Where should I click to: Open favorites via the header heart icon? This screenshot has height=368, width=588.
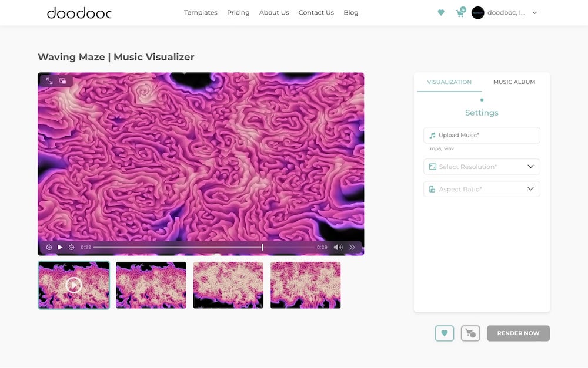coord(441,13)
